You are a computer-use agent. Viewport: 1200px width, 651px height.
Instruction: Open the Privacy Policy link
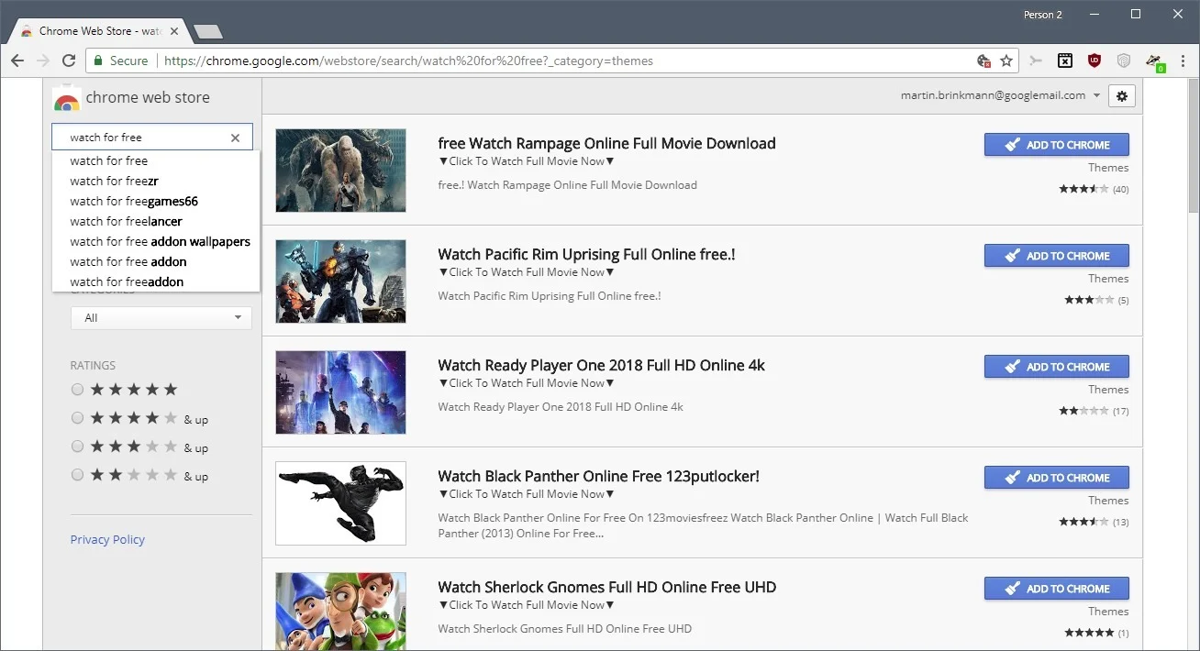pos(107,539)
